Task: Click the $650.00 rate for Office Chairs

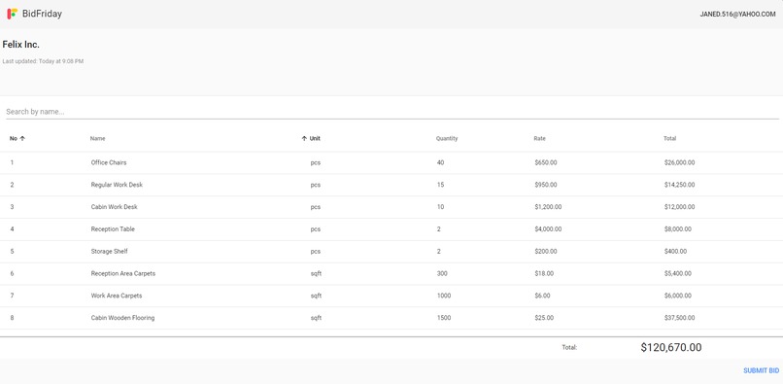Action: click(x=545, y=162)
